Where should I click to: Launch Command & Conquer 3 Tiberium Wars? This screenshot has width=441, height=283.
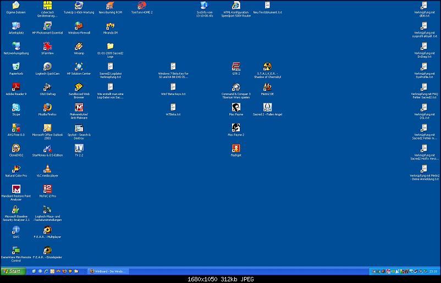(x=236, y=87)
